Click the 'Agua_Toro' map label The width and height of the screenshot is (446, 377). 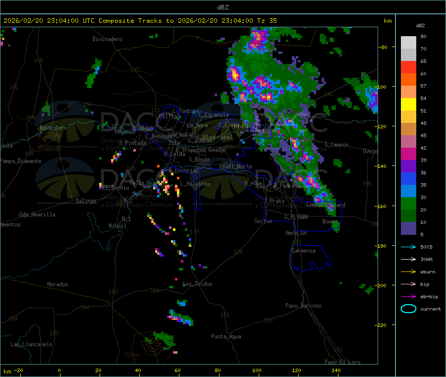pyautogui.click(x=53, y=128)
